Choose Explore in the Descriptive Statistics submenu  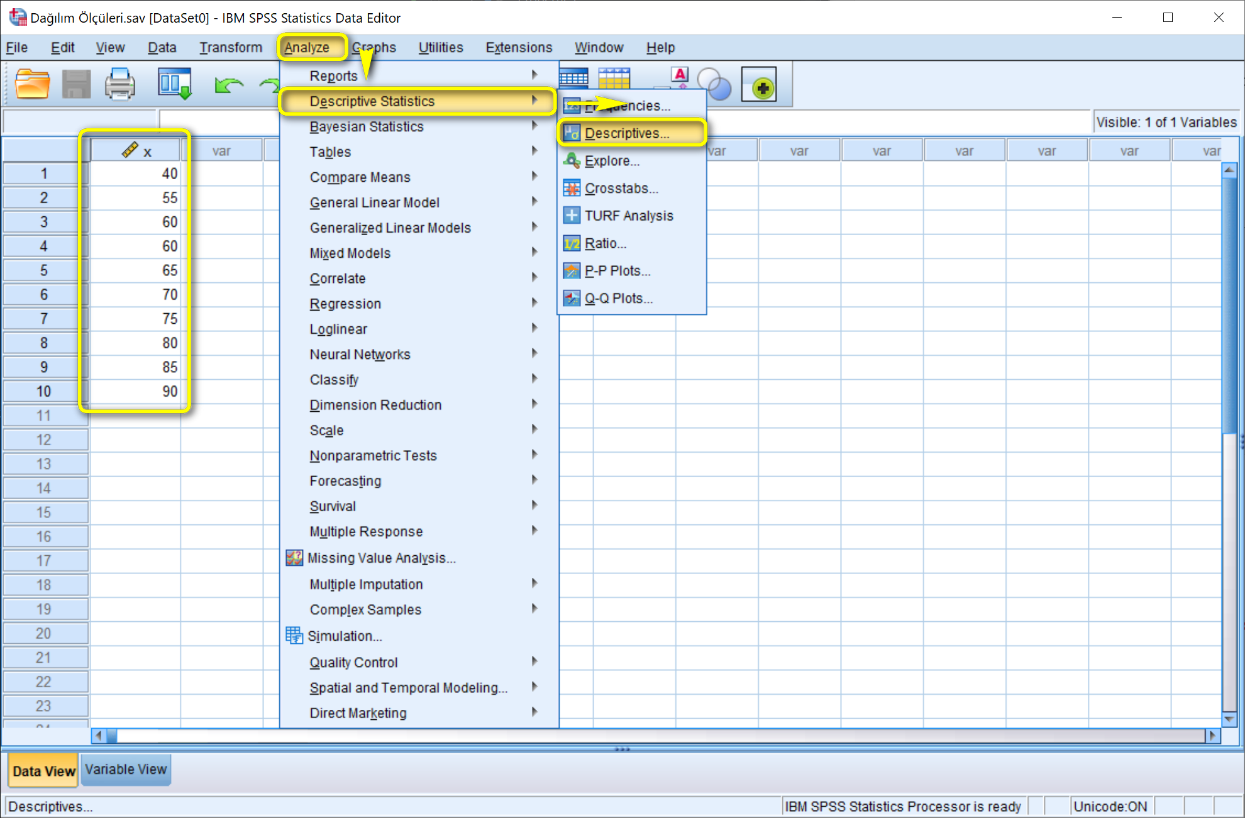coord(612,161)
